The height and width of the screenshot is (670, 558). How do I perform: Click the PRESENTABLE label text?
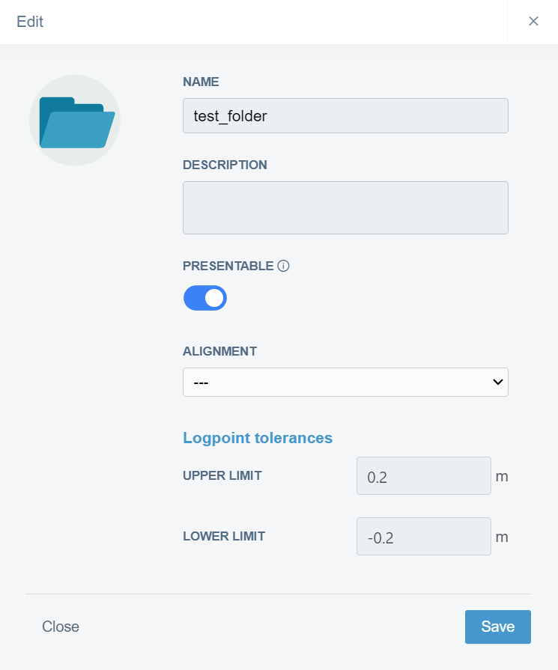coord(228,266)
